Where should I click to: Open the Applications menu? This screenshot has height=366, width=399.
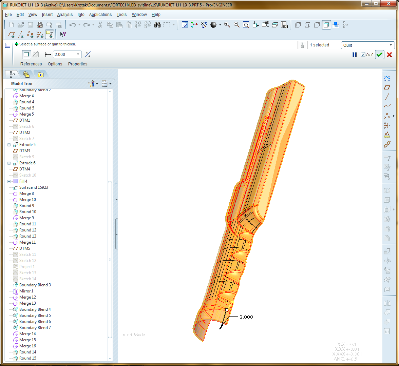(x=100, y=15)
